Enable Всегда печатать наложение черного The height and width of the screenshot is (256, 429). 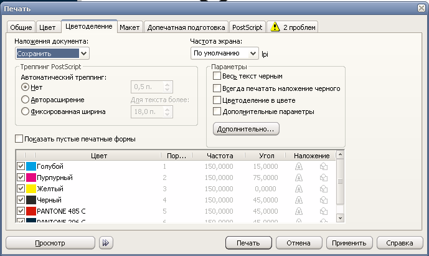pyautogui.click(x=217, y=88)
